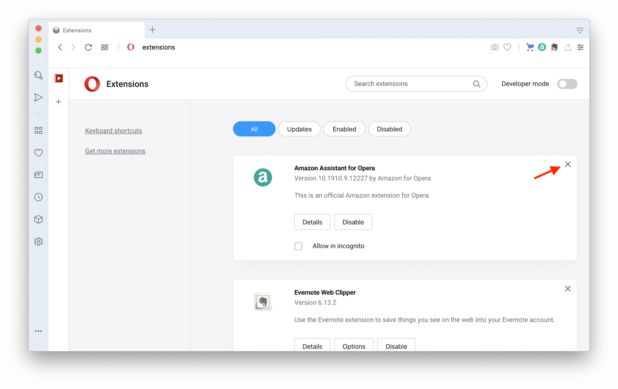Click the Favorites heart sidebar icon
The height and width of the screenshot is (389, 618).
pyautogui.click(x=39, y=152)
